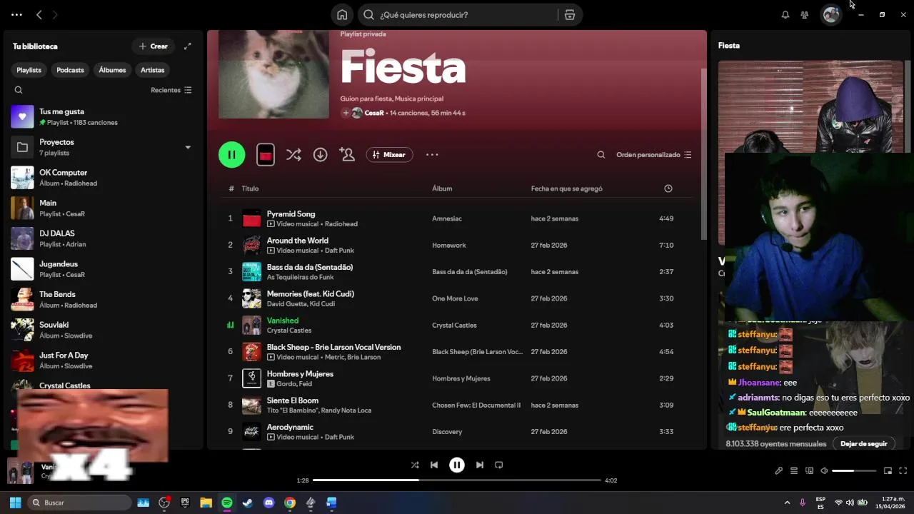Open Radiohead artist link on Pyramid Song
The image size is (914, 514).
point(341,224)
